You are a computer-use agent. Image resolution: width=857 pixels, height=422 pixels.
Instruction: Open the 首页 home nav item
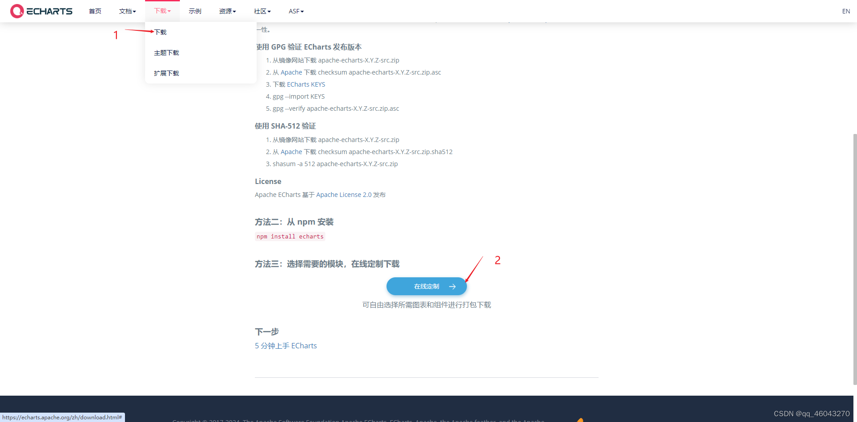click(95, 11)
